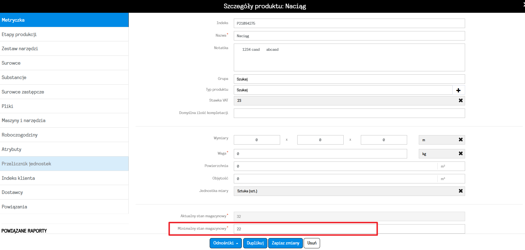Add a new product type with plus icon
Image resolution: width=525 pixels, height=250 pixels.
458,90
